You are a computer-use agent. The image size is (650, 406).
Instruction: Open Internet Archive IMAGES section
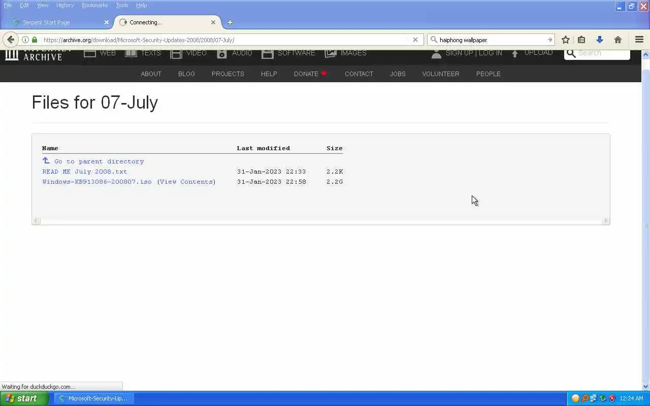point(346,53)
